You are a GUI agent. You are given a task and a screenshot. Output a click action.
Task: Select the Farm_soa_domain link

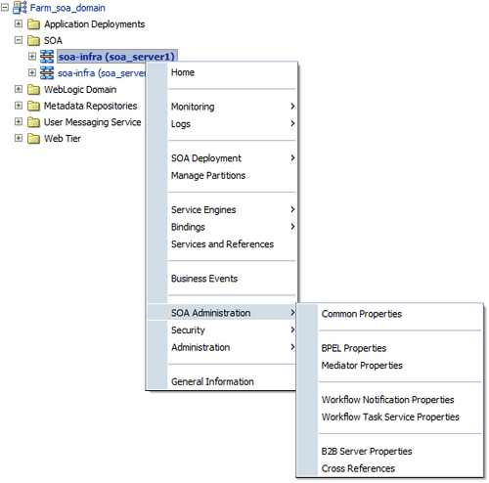point(67,8)
